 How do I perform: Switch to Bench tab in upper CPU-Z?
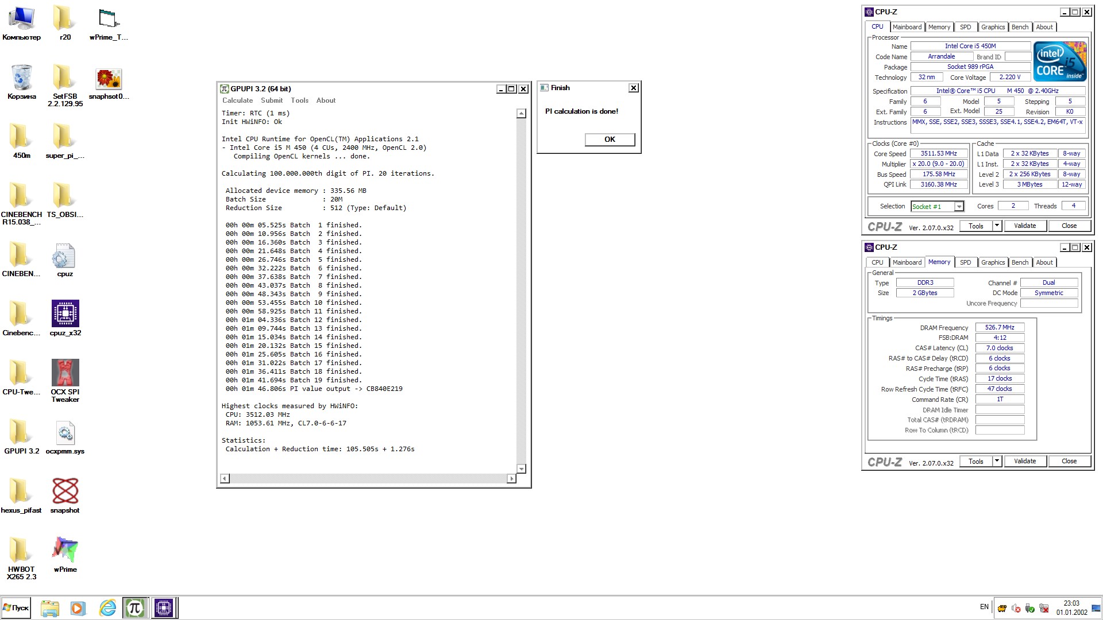[1020, 27]
